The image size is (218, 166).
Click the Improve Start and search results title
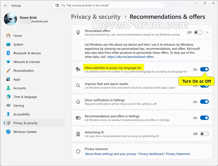tap(106, 84)
